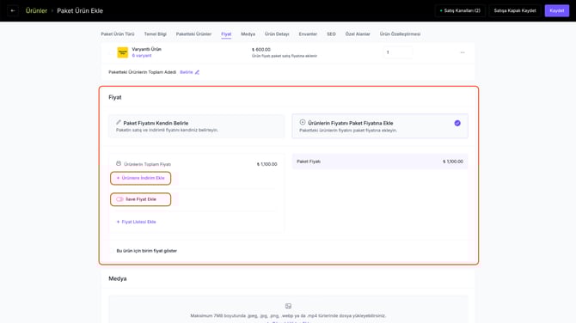Open the Envanter tab
The image size is (576, 323).
(308, 34)
